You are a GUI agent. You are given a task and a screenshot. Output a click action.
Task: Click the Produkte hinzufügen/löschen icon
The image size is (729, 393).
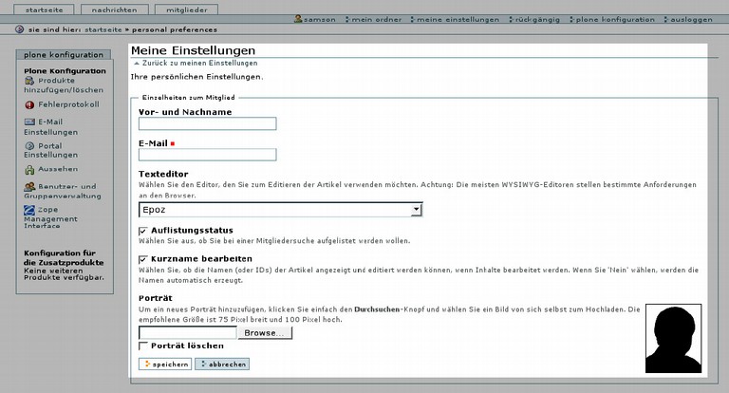[30, 82]
